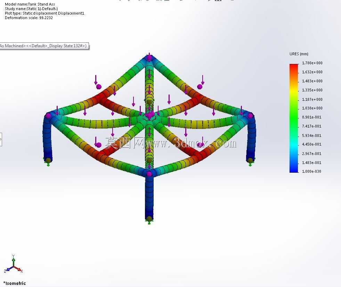
Task: Click the Display State 132 tooltip label
Action: (x=44, y=46)
